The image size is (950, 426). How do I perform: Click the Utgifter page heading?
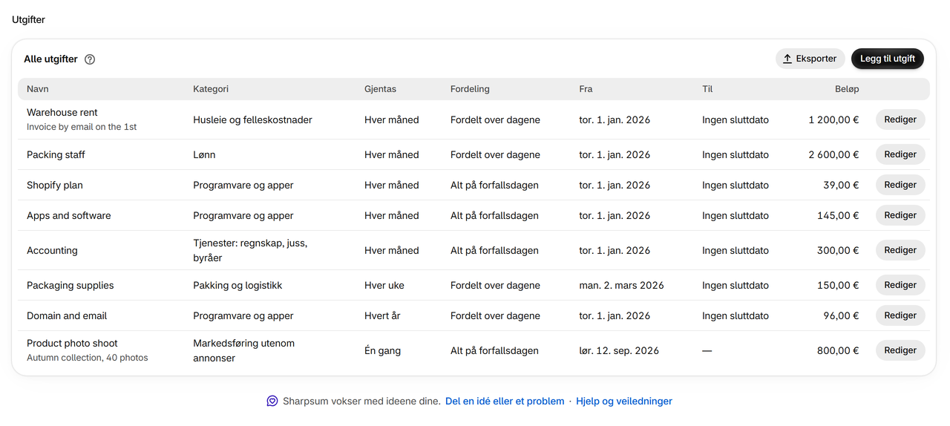pos(28,20)
